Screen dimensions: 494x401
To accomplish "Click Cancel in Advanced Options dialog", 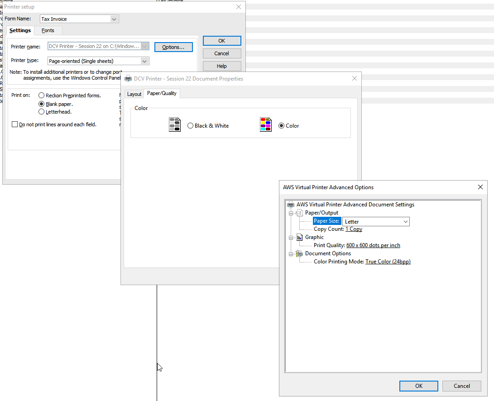I will tap(461, 386).
